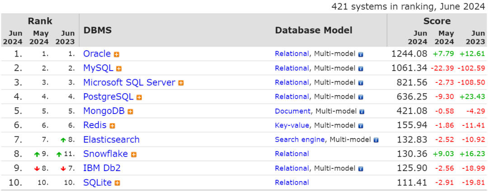
Task: Open the Elasticsearch system page link
Action: 111,140
